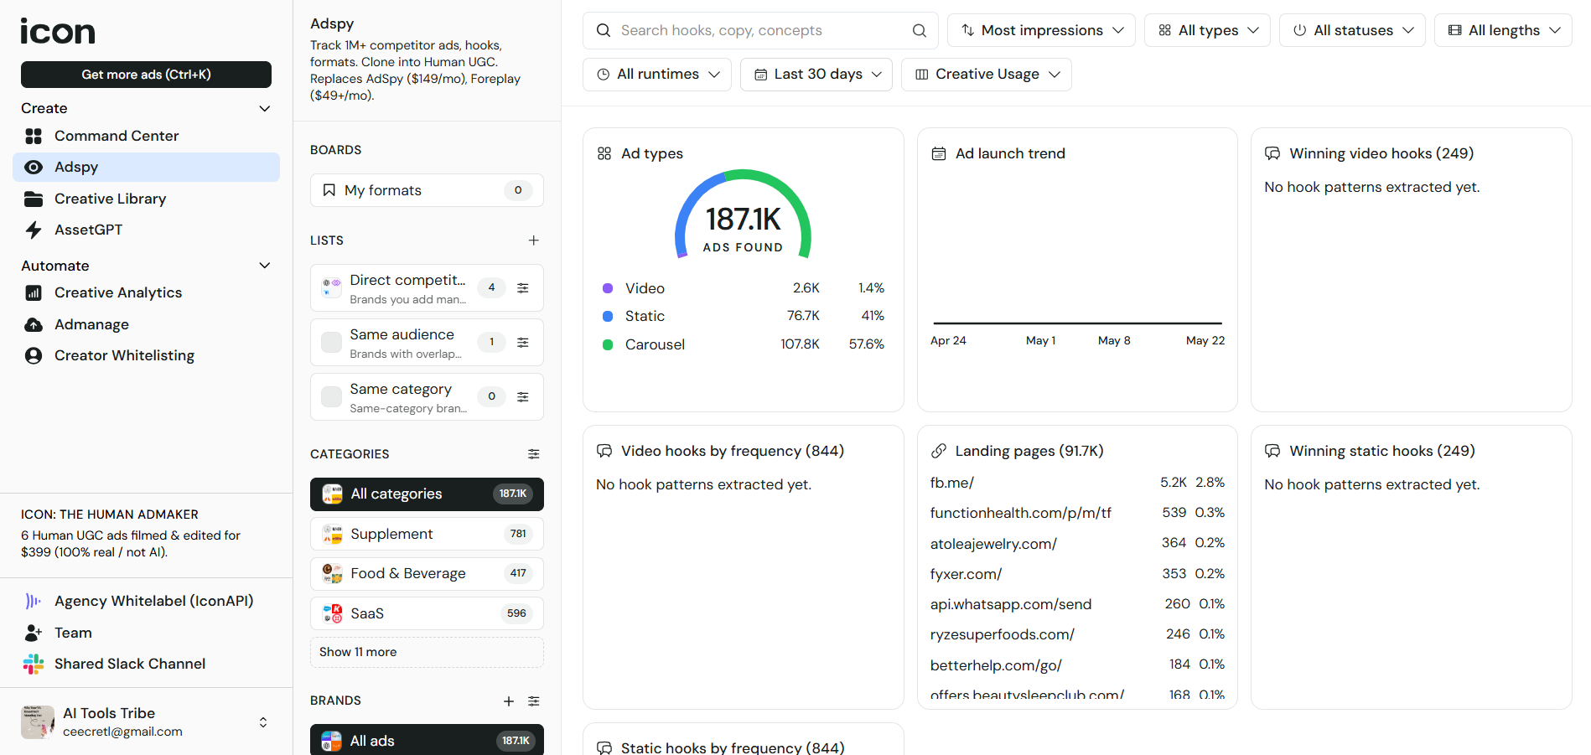Screen dimensions: 1591x755
Task: Open the All runtimes dropdown
Action: 657,75
